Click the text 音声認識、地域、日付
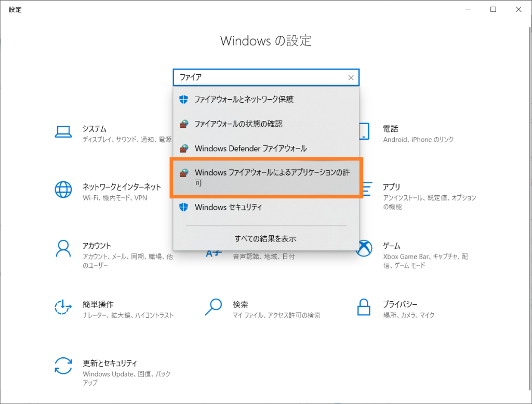The image size is (532, 404). tap(263, 257)
